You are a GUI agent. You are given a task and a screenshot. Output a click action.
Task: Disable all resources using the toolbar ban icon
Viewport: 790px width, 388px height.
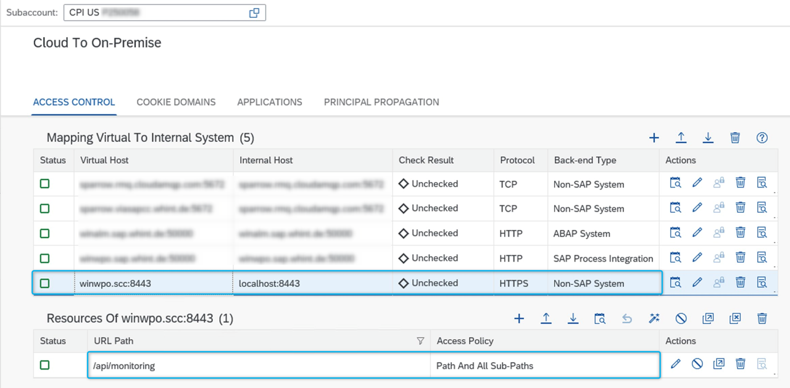click(x=681, y=318)
